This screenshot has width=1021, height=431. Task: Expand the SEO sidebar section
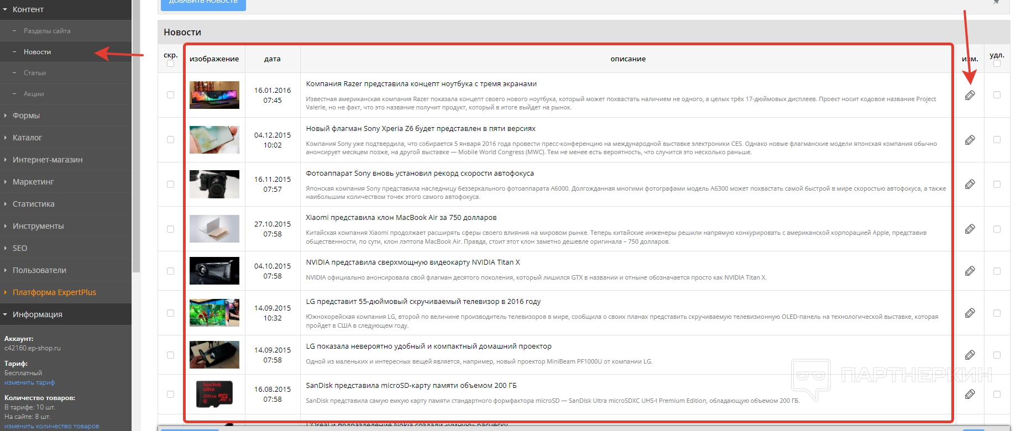point(66,248)
